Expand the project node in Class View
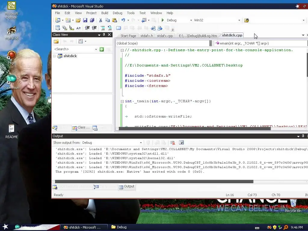This screenshot has width=308, height=231. point(54,56)
